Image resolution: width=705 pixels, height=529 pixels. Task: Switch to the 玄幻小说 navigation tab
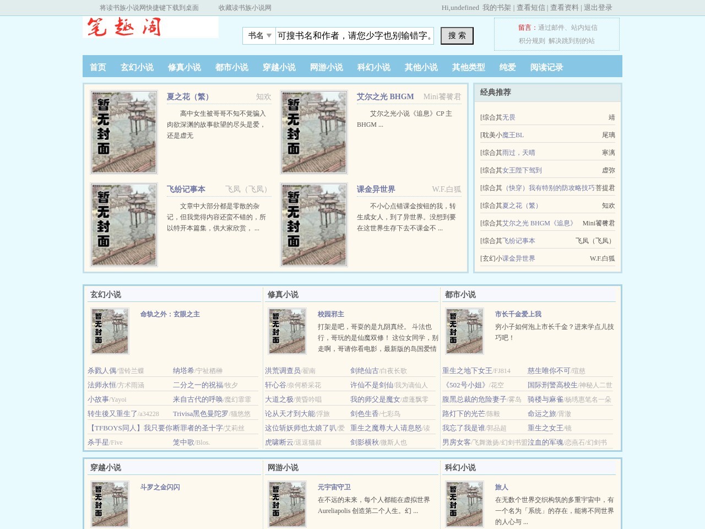coord(136,67)
